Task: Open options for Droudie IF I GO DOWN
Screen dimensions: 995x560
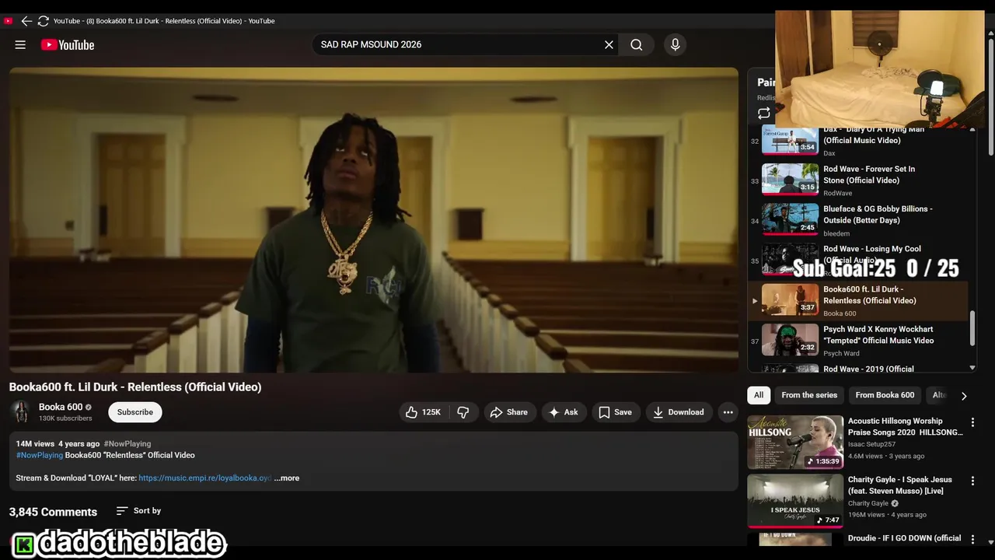Action: 972,539
